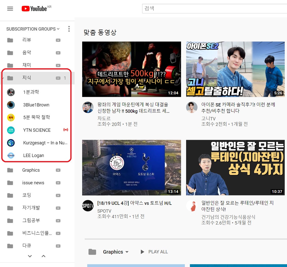Play all videos in 재미 group

pos(58,65)
